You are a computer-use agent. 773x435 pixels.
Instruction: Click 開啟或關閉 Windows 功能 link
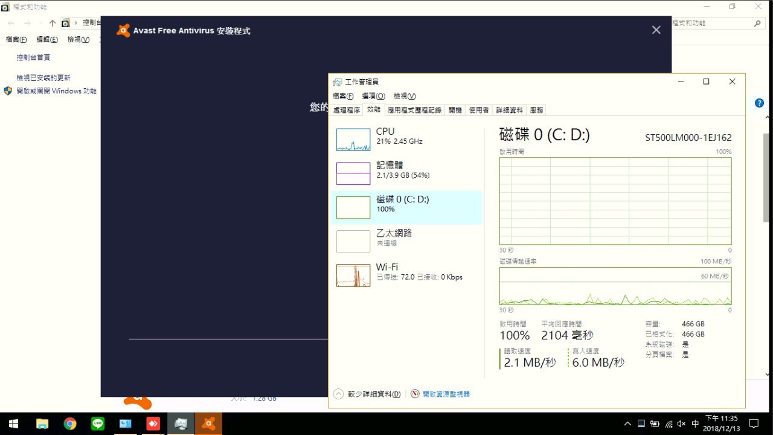click(x=56, y=91)
